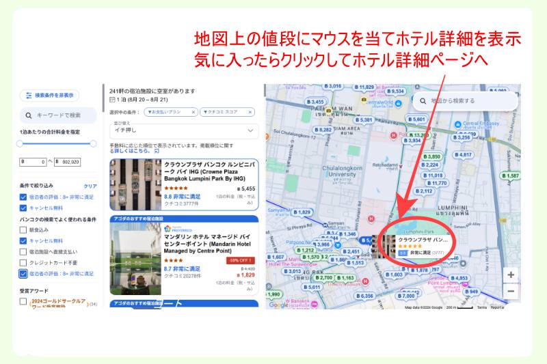547x364 pixels.
Task: Remove the お支払いプラン filter chip with its X
Action: pyautogui.click(x=194, y=112)
